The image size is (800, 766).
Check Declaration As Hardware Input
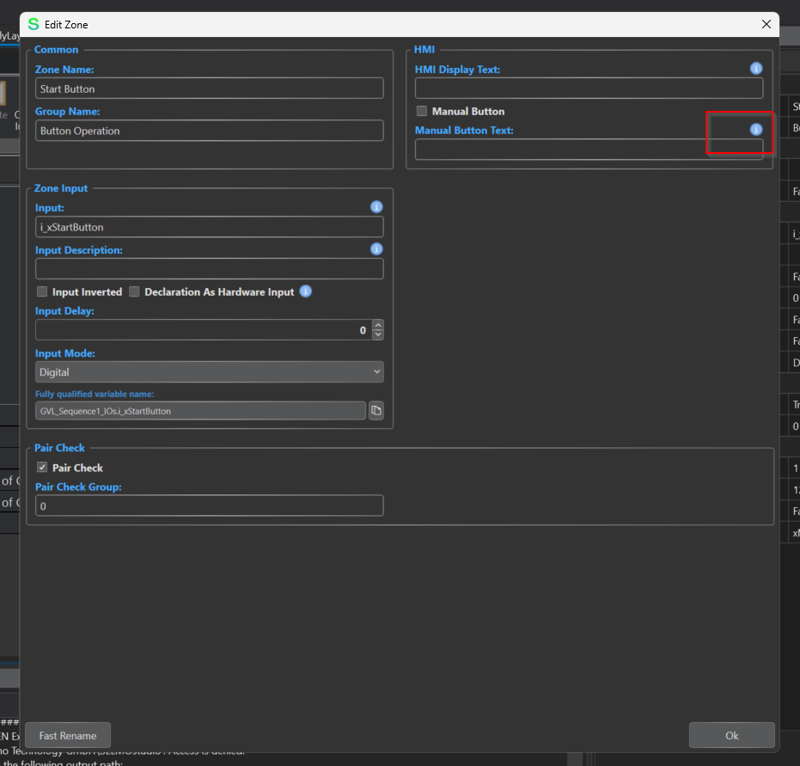click(134, 291)
